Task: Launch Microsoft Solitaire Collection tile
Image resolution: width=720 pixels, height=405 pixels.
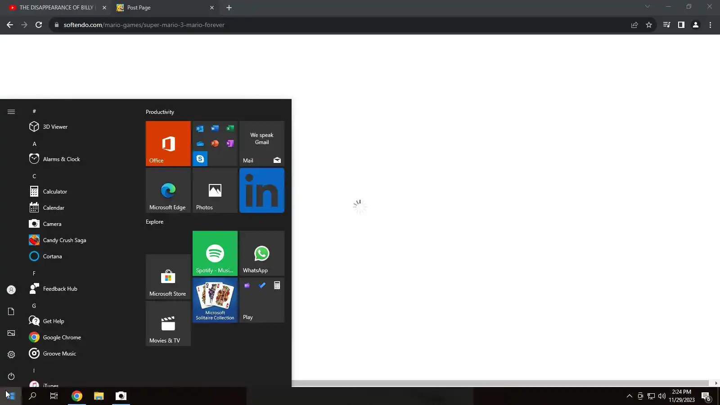Action: [215, 300]
